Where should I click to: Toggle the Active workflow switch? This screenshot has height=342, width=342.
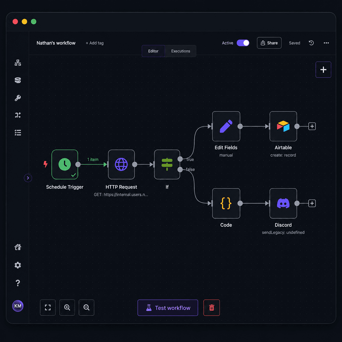tap(243, 43)
